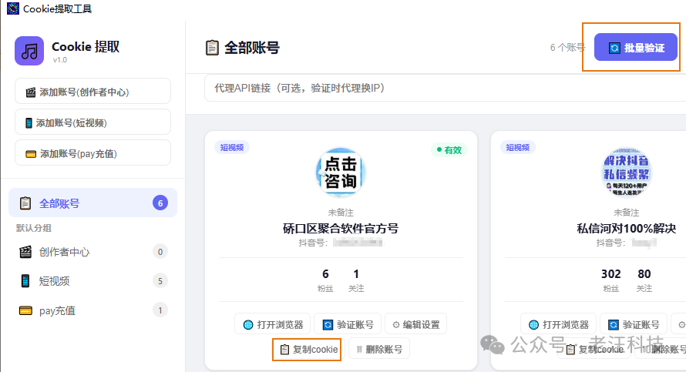The image size is (686, 372).
Task: Click the phone icon beside 短视频 group
Action: pos(25,280)
